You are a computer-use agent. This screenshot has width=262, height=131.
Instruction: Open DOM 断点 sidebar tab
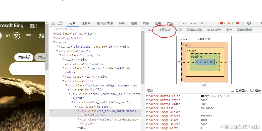[214, 30]
